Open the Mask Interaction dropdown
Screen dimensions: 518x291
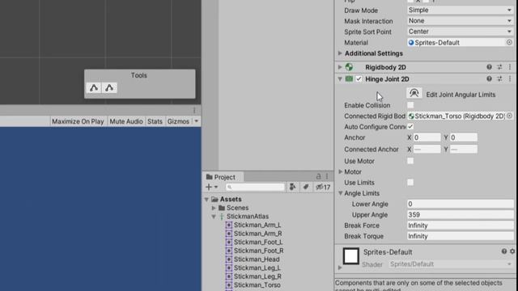(461, 21)
